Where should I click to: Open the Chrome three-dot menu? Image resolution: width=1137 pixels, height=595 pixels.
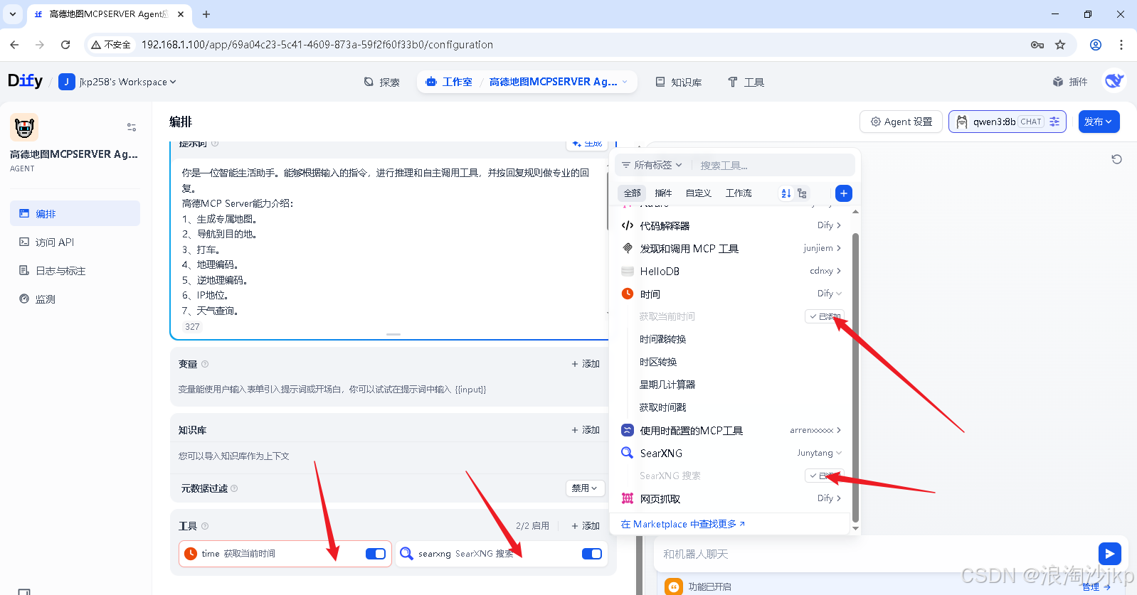click(1121, 44)
